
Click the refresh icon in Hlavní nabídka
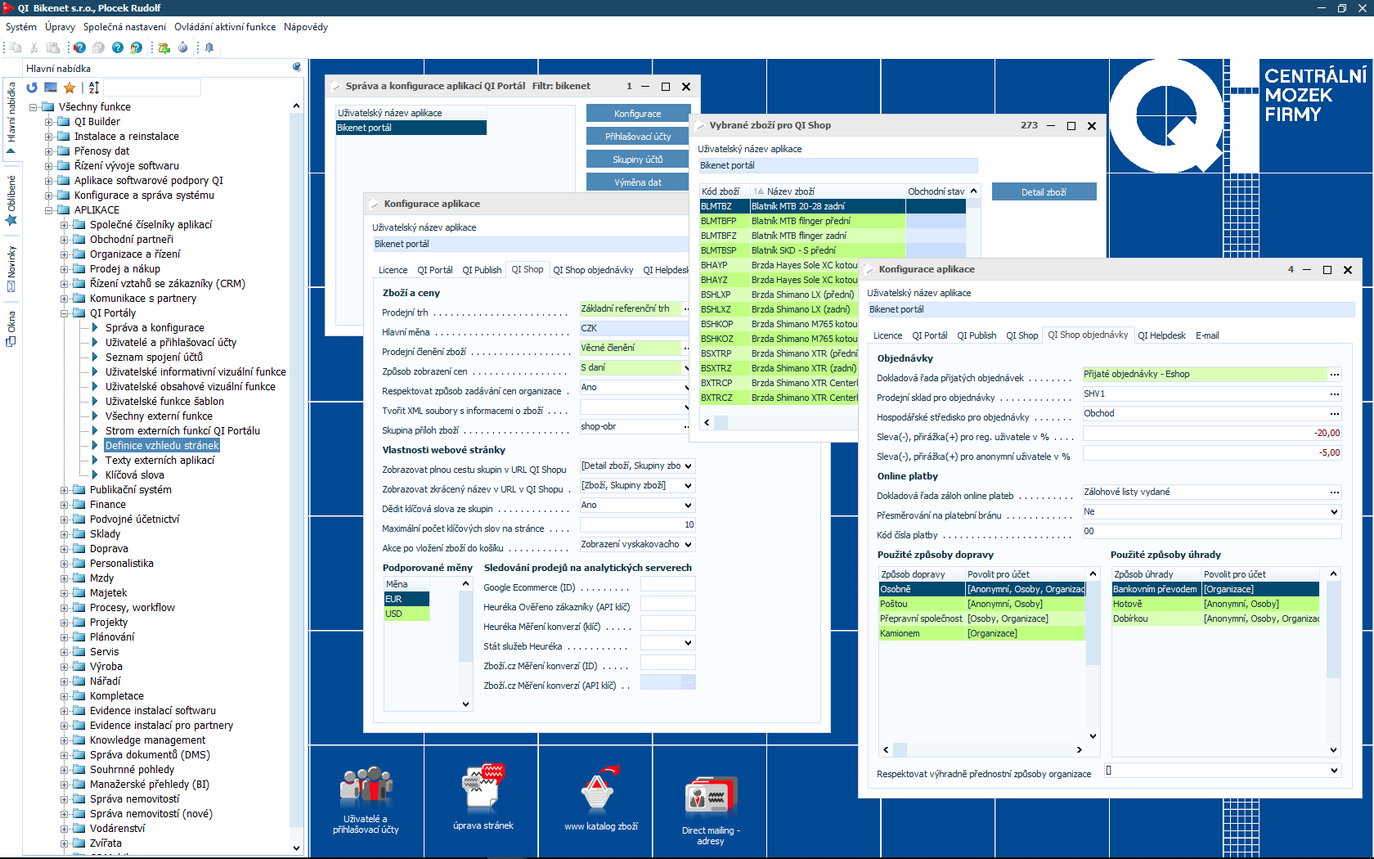pos(32,88)
